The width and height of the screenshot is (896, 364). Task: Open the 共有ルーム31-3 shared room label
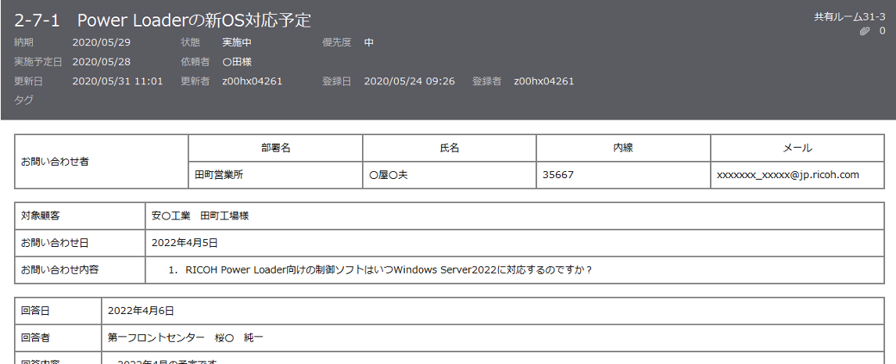coord(849,16)
